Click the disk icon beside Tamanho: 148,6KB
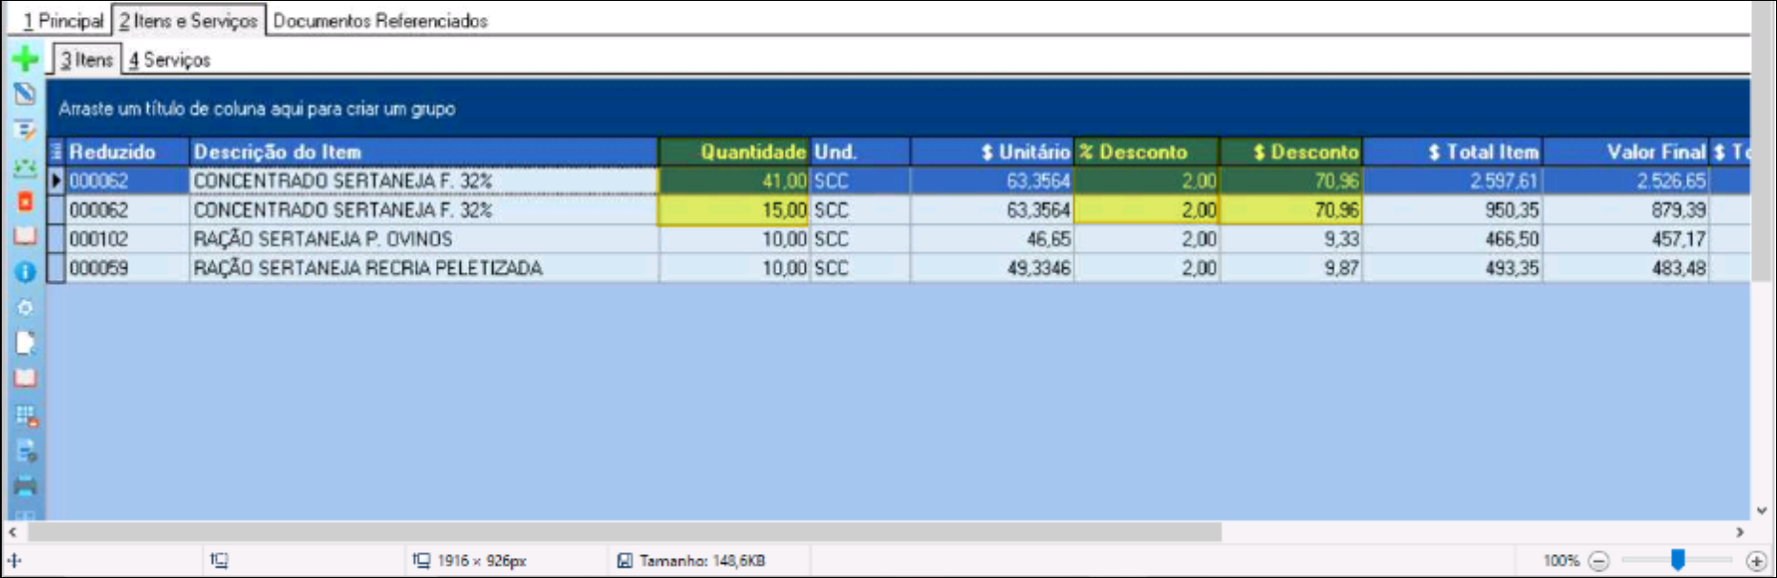Viewport: 1777px width, 578px height. pyautogui.click(x=624, y=561)
